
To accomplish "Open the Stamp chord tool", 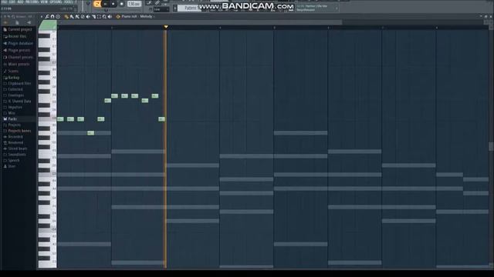I will [x=58, y=17].
